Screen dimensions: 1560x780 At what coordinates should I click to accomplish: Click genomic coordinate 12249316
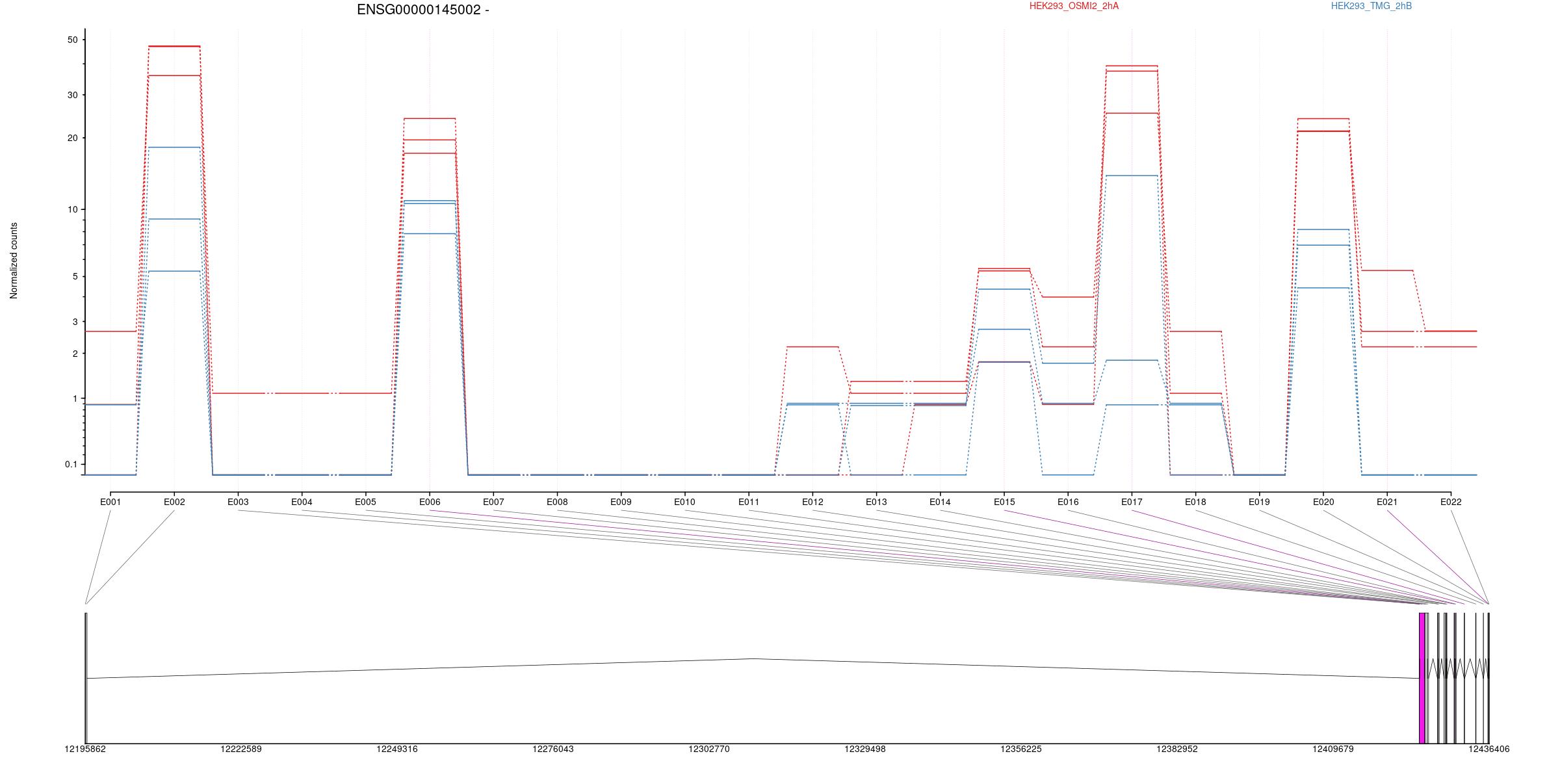(397, 749)
